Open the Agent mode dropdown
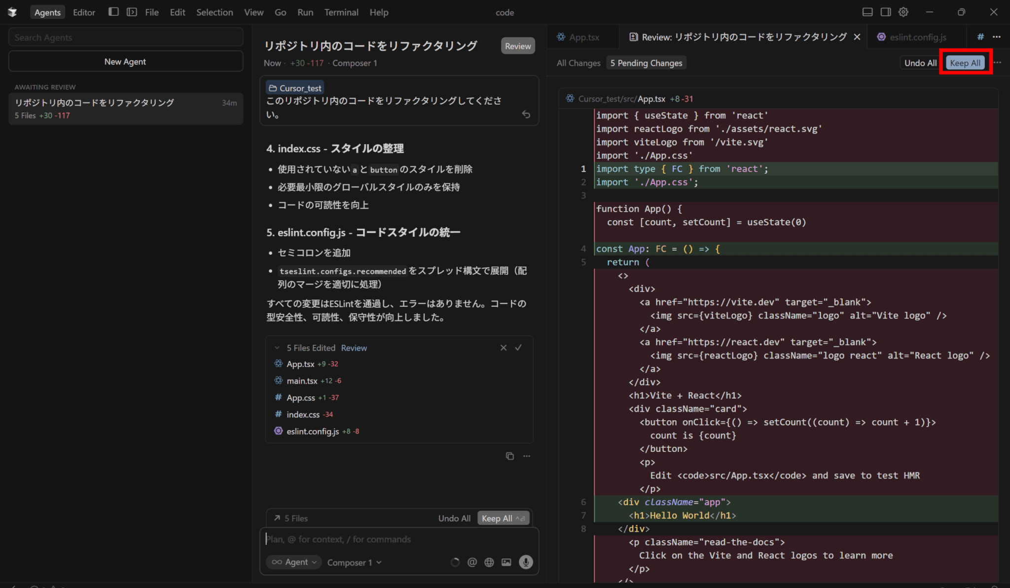This screenshot has width=1010, height=588. [294, 562]
